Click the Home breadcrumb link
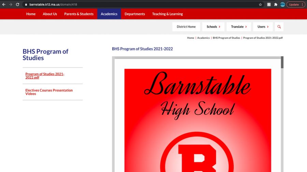The height and width of the screenshot is (172, 307). tap(190, 38)
